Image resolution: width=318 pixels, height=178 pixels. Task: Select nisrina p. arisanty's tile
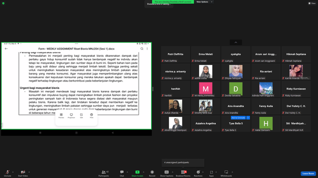(175, 72)
